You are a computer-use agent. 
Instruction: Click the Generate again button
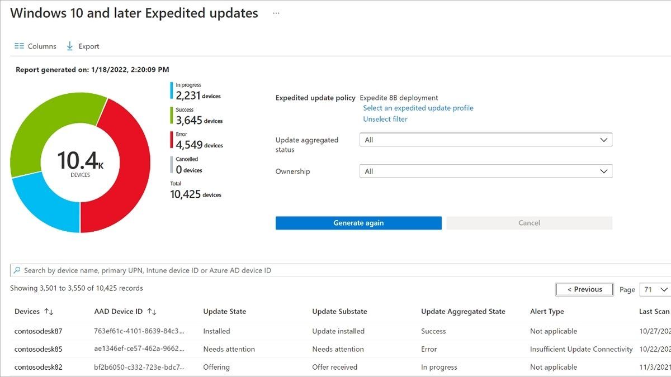point(358,223)
